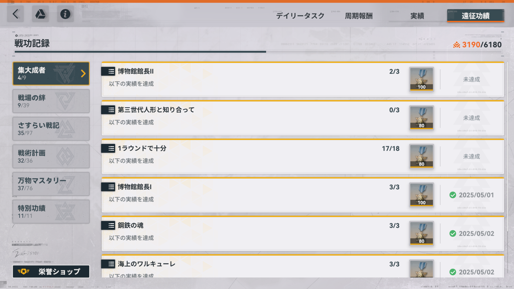Image resolution: width=514 pixels, height=289 pixels.
Task: Select the 戦場の絆 category
Action: pyautogui.click(x=51, y=101)
